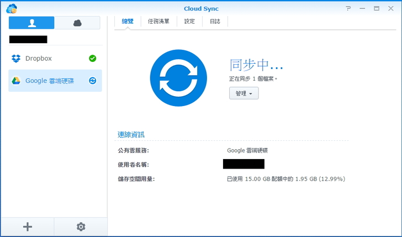402x237 pixels.
Task: Open help with the question mark icon
Action: coord(348,8)
